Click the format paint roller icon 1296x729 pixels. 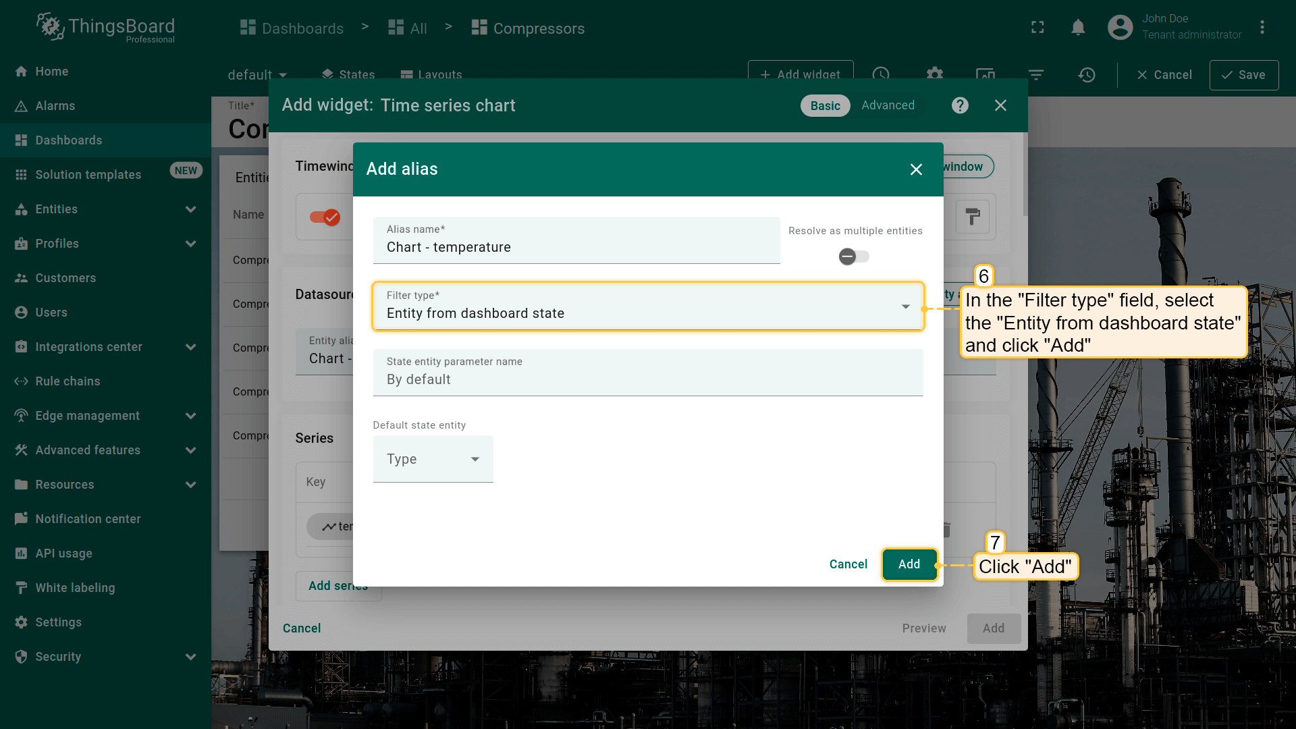[972, 217]
